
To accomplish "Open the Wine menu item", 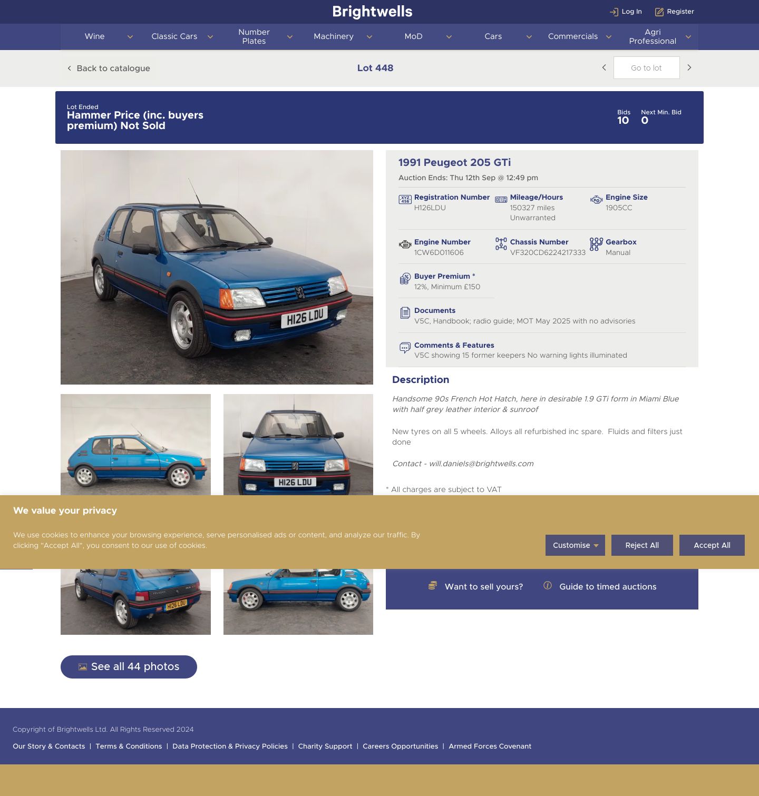I will (94, 36).
